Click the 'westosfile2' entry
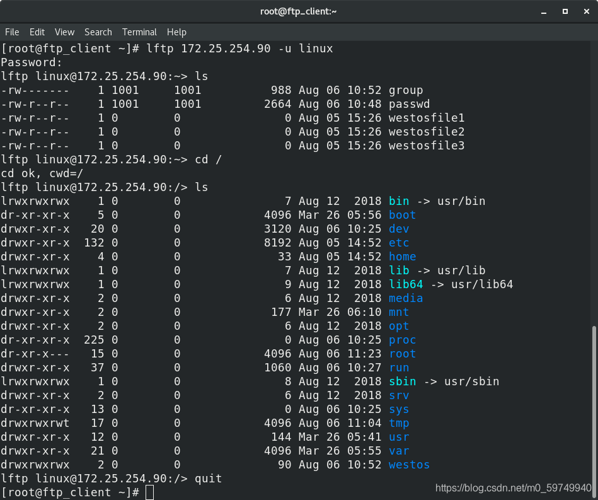Image resolution: width=598 pixels, height=500 pixels. click(427, 132)
